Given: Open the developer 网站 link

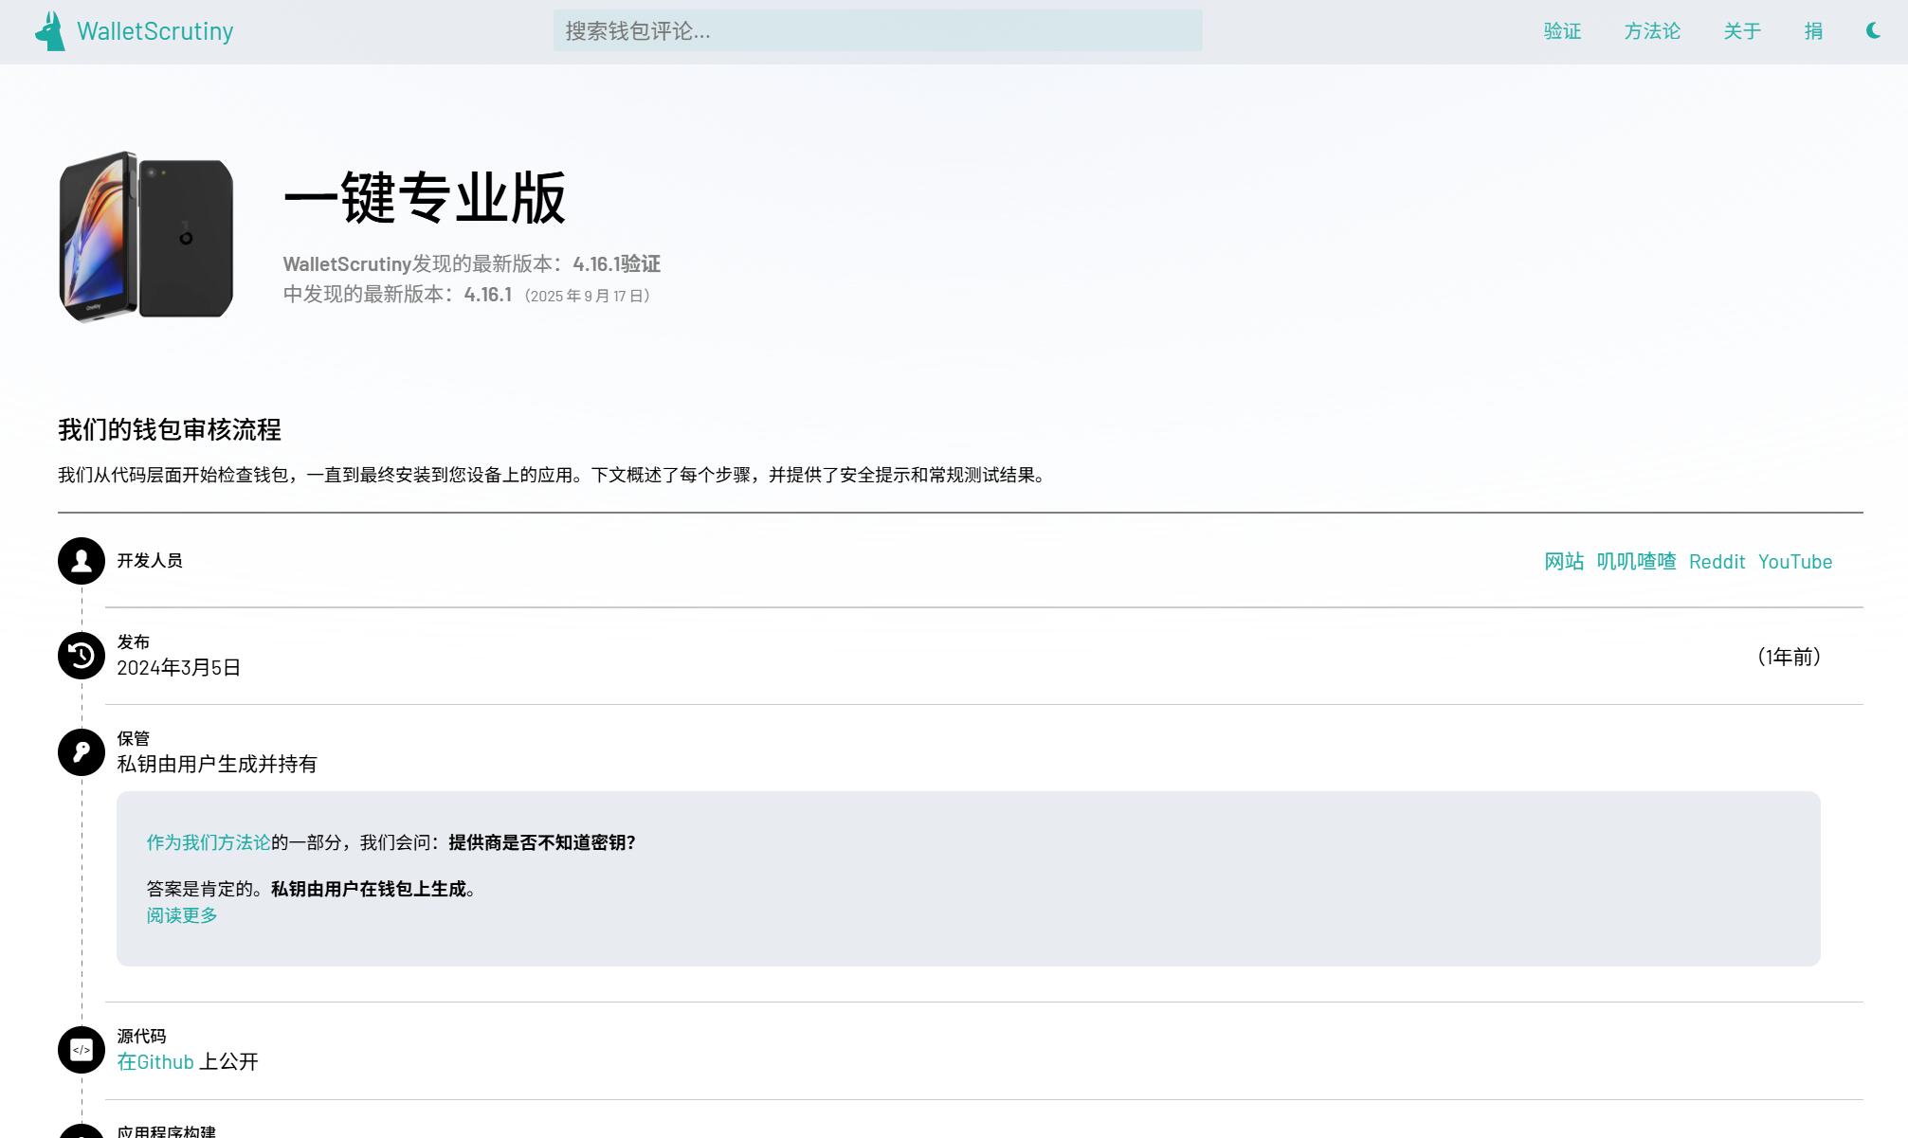Looking at the screenshot, I should click(x=1564, y=562).
